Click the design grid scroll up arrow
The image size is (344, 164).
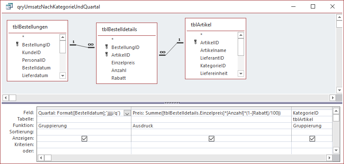(x=336, y=111)
